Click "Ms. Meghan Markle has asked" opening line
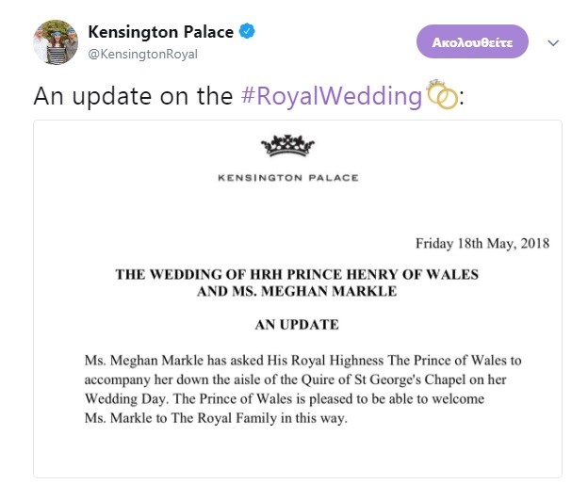The height and width of the screenshot is (484, 588). [x=170, y=360]
